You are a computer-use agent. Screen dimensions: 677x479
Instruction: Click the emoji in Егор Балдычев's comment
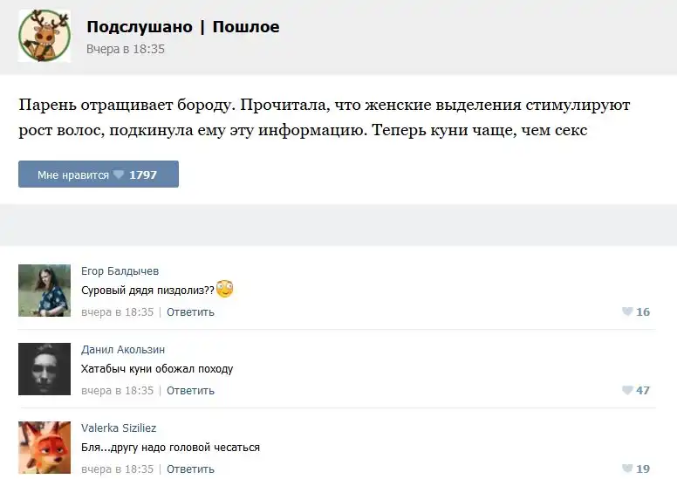[x=225, y=290]
